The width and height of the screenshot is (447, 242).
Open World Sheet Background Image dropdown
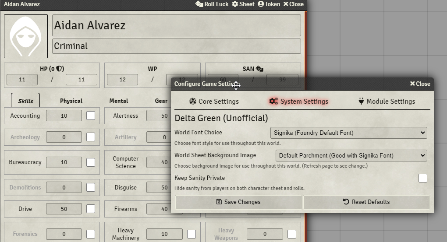click(x=351, y=155)
